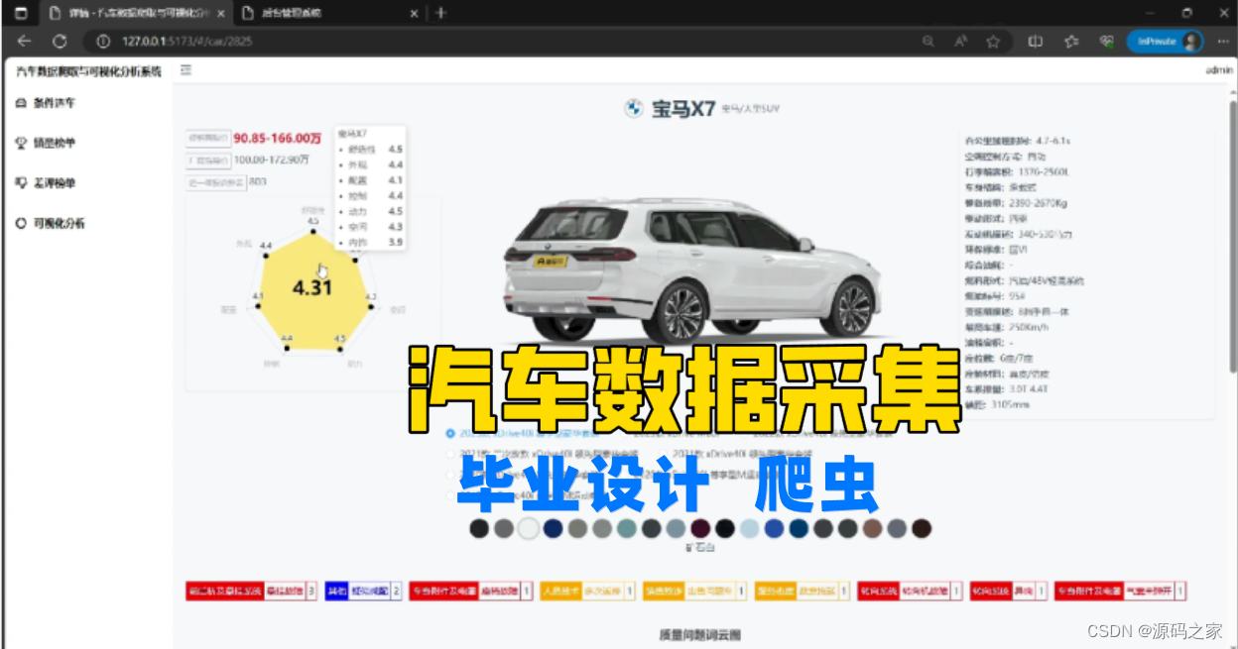Switch to the 后台管理系统 browser tab

coord(331,14)
